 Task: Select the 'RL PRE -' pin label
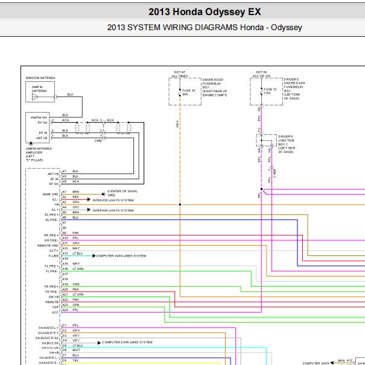[x=52, y=220]
